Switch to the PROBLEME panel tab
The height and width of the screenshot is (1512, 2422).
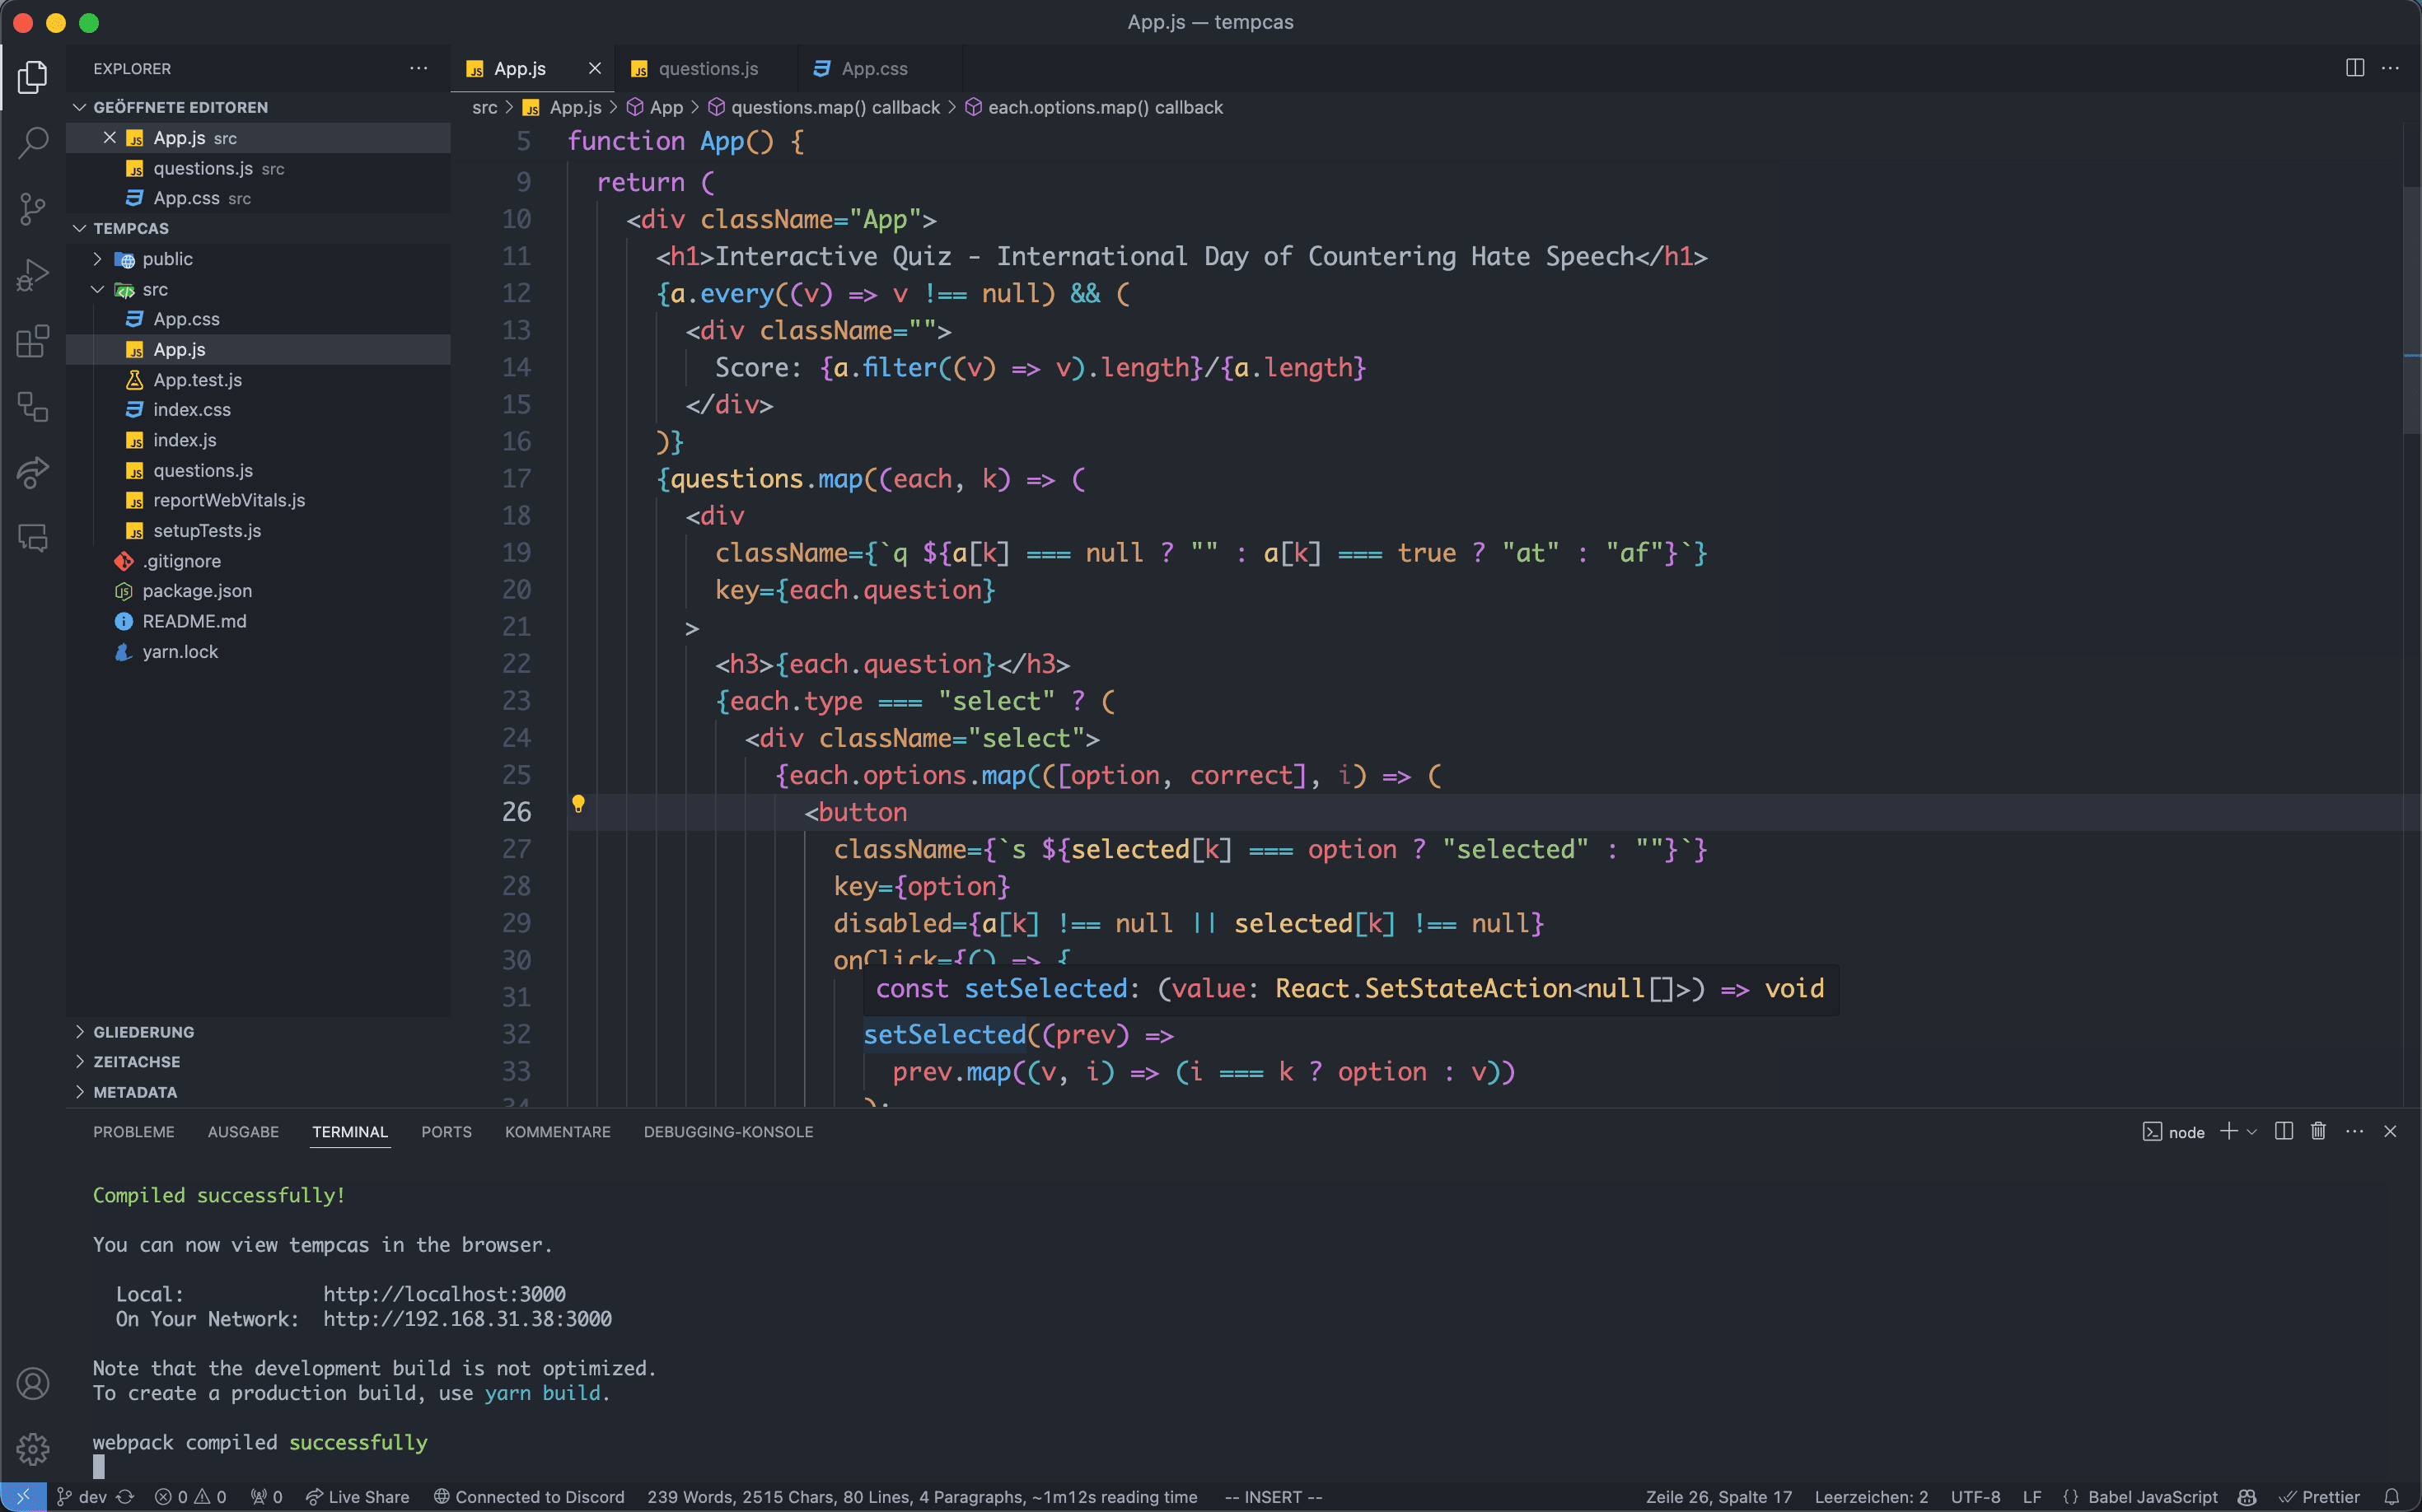133,1132
